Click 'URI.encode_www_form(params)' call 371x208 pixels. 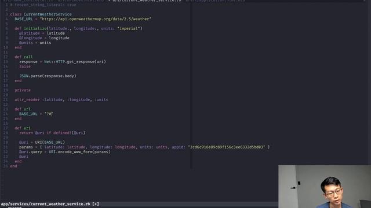tap(79, 151)
